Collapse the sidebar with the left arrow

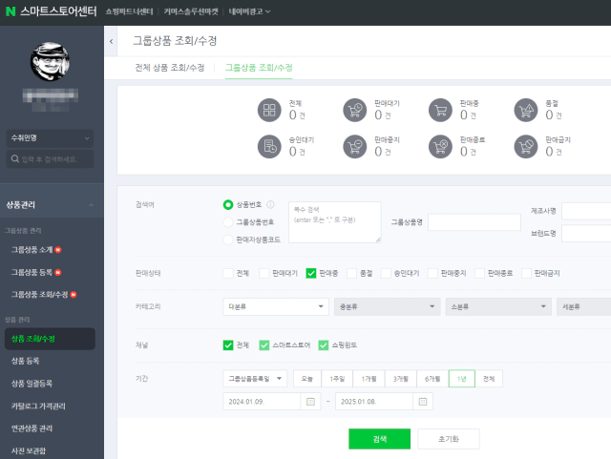coord(112,41)
